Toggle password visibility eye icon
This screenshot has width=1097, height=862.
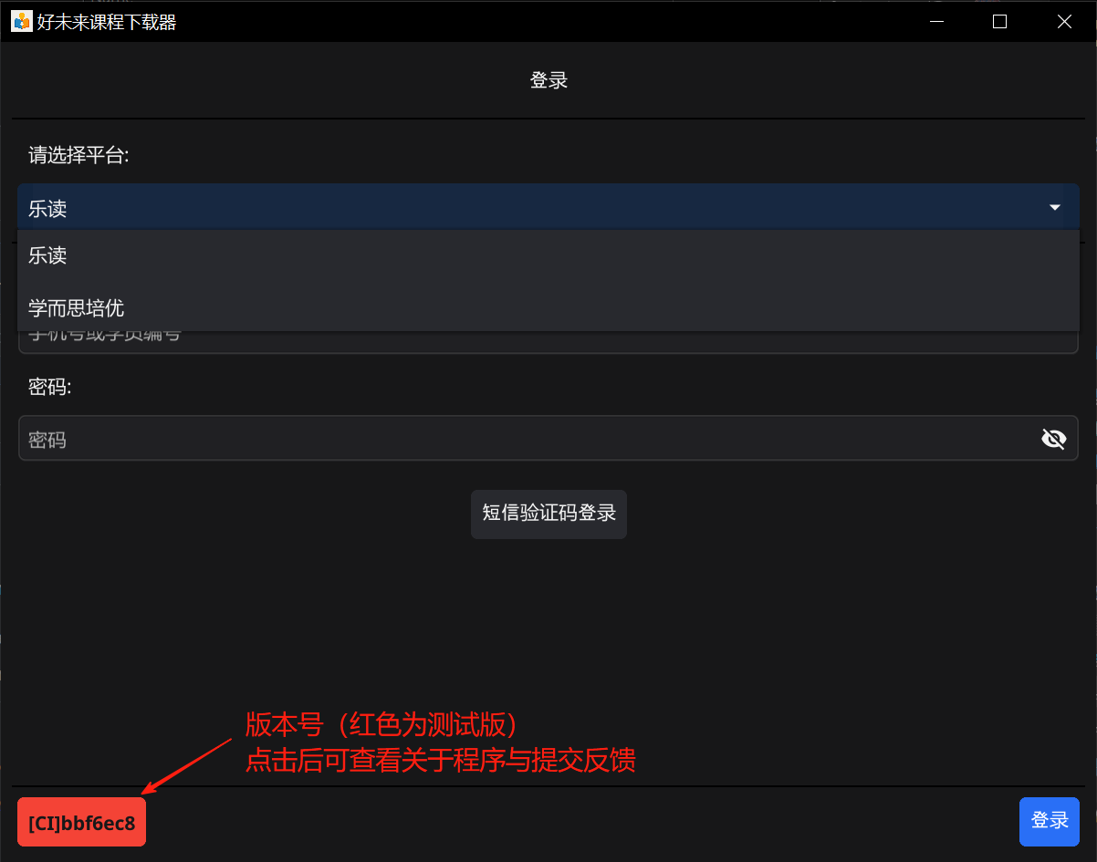tap(1053, 440)
